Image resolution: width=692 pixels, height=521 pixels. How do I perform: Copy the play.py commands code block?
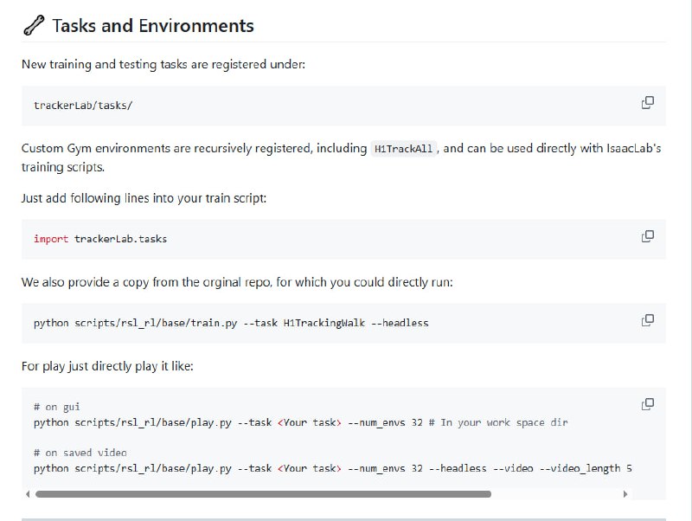(647, 404)
